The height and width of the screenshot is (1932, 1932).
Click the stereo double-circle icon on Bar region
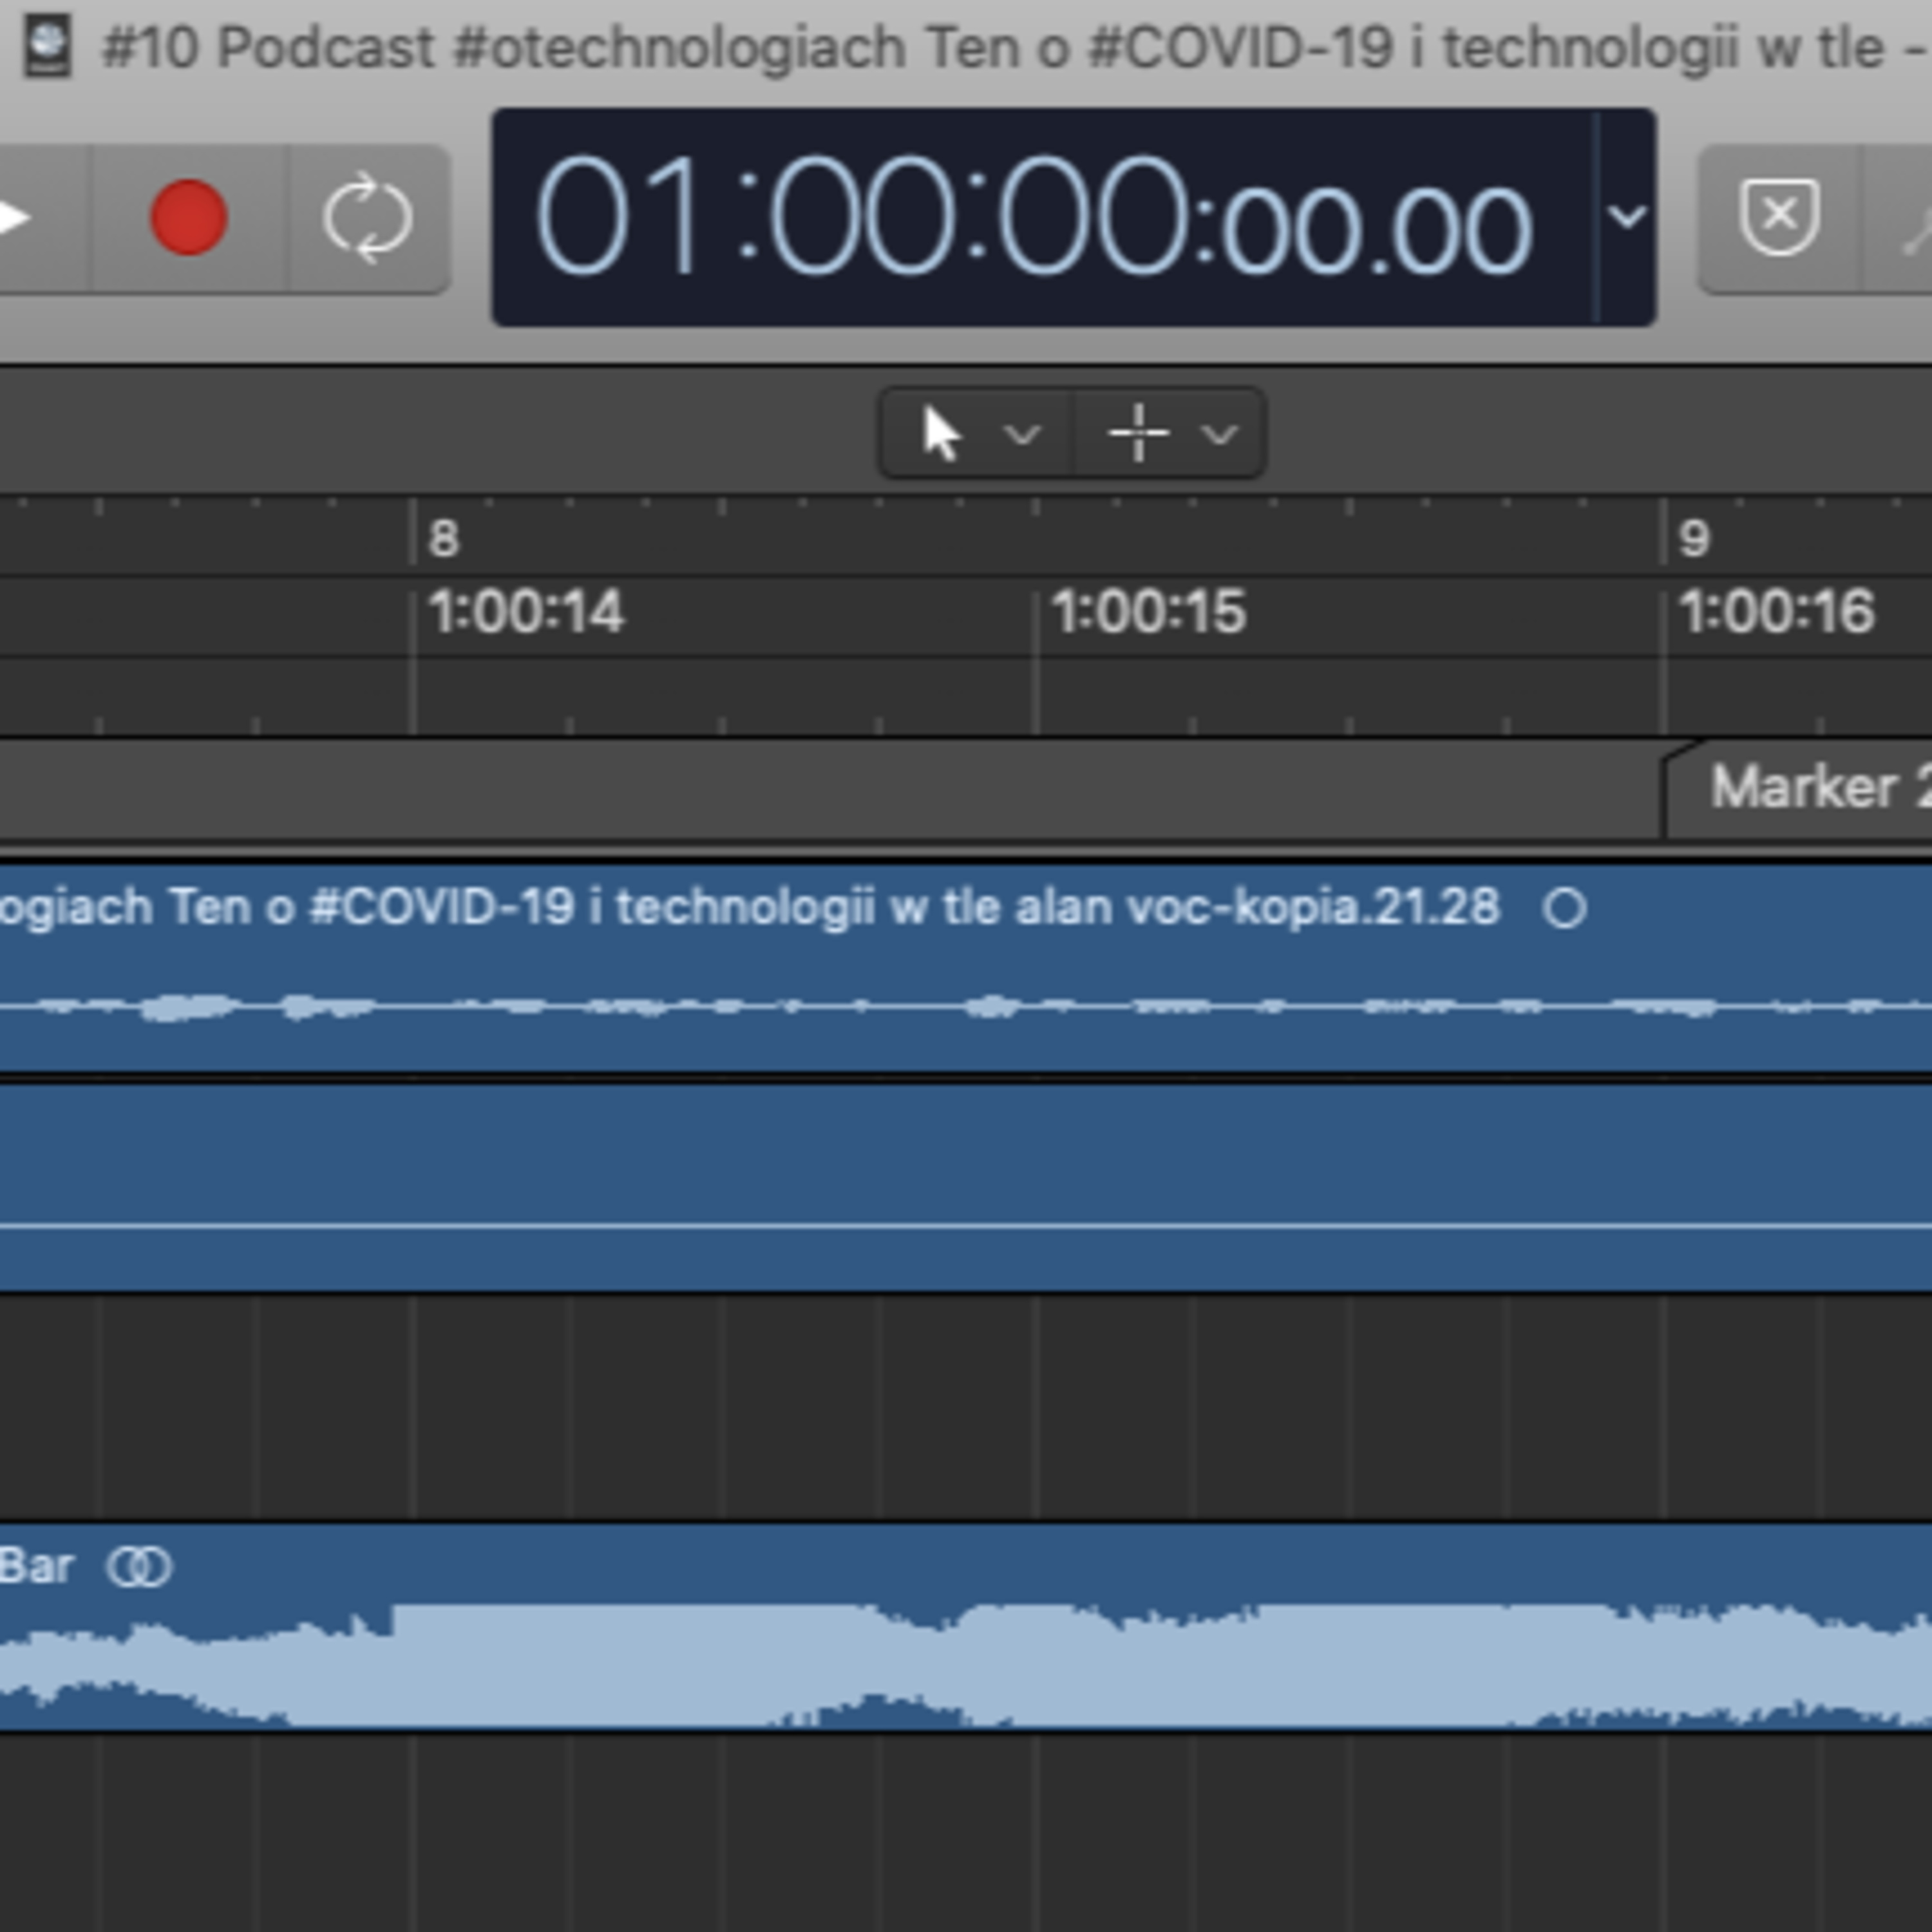tap(140, 1567)
